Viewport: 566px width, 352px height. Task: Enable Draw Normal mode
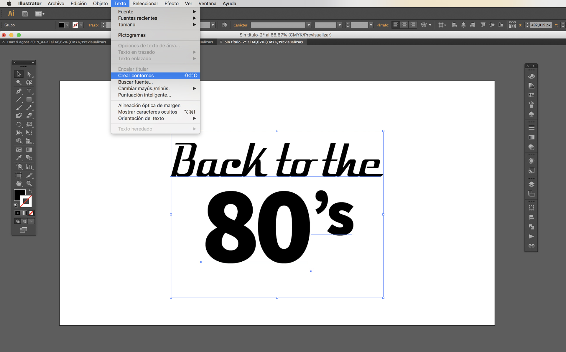pos(17,221)
